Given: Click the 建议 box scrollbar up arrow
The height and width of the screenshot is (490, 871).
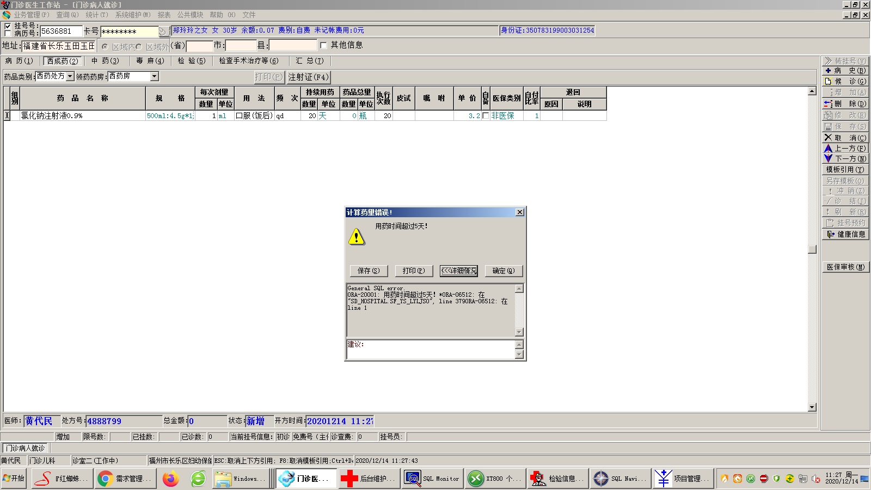Looking at the screenshot, I should pos(519,344).
